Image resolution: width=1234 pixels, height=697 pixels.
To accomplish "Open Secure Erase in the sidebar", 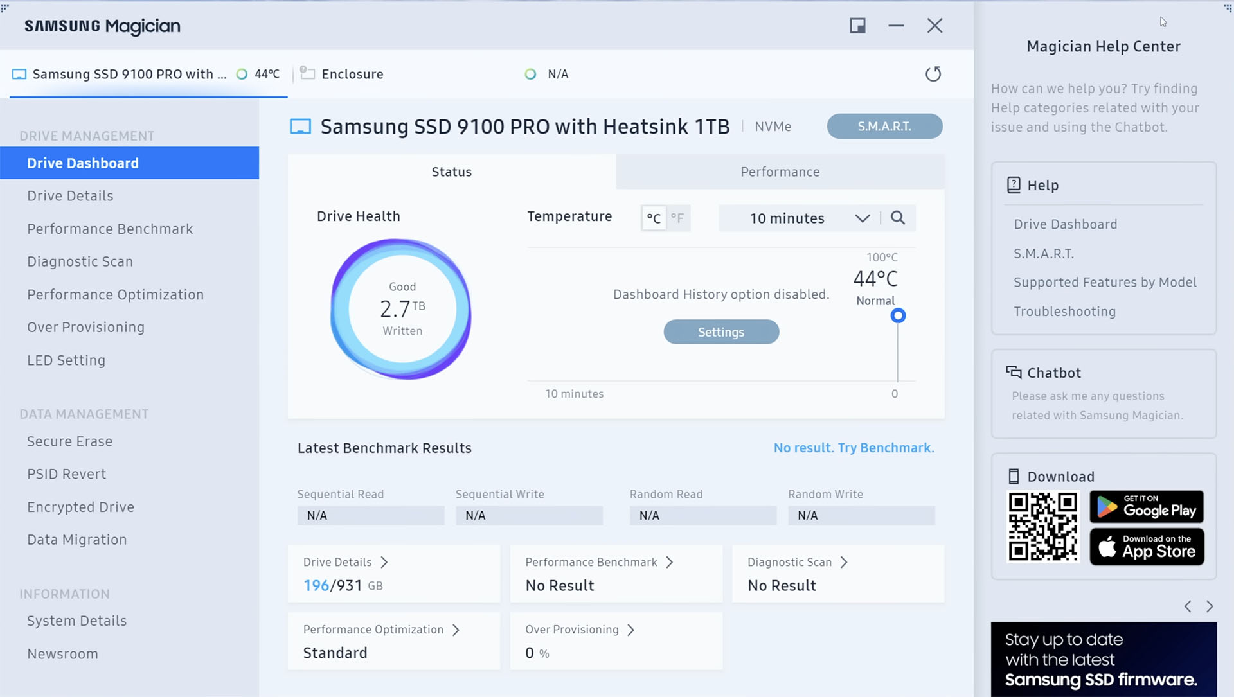I will (x=69, y=441).
